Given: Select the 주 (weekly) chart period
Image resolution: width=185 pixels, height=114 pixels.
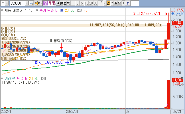Looking at the screenshot, I should pos(112,3).
